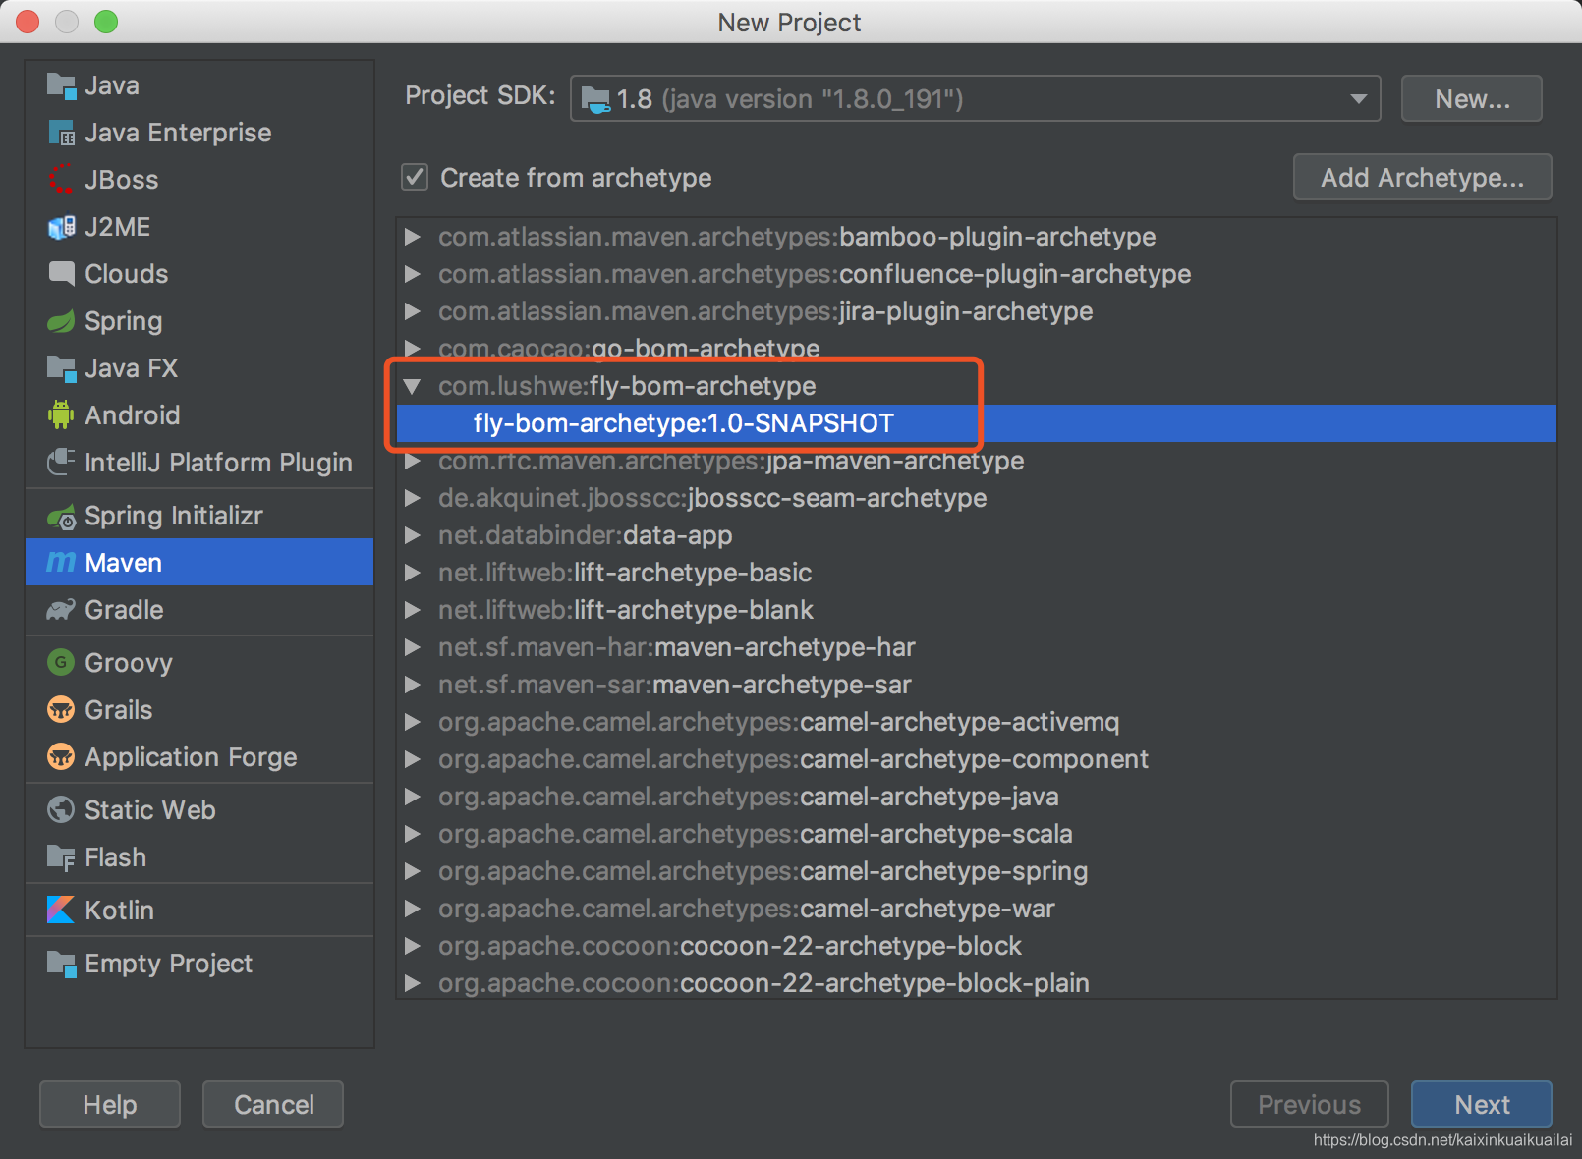This screenshot has height=1159, width=1582.
Task: Click the Cancel button
Action: click(x=273, y=1104)
